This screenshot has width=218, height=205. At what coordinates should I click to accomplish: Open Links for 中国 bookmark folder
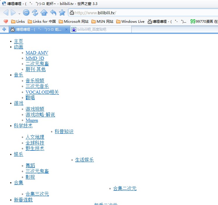(42, 21)
